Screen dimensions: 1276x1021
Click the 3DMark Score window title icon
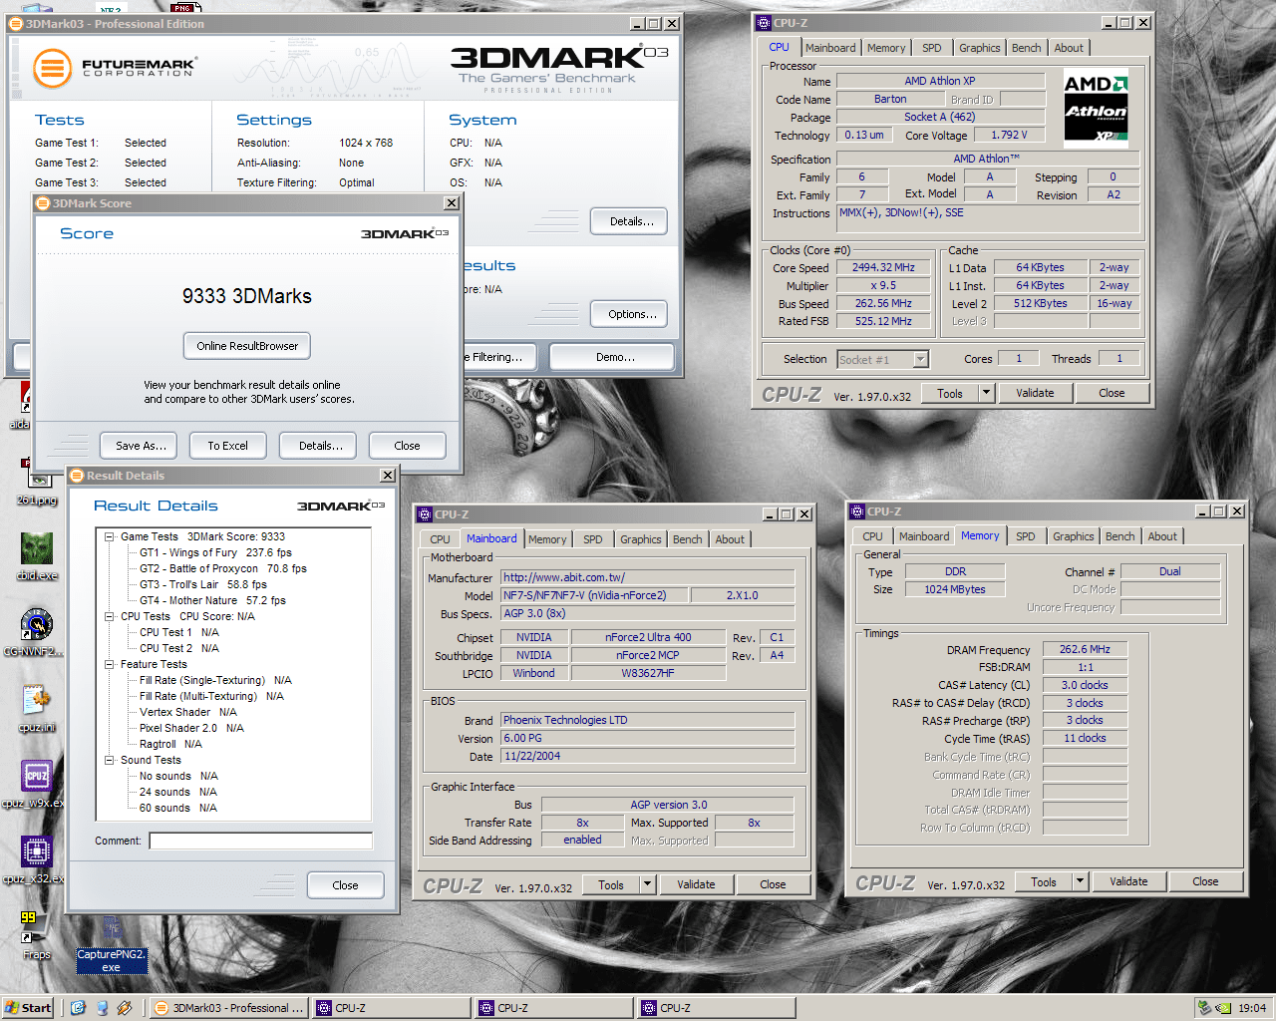[43, 203]
